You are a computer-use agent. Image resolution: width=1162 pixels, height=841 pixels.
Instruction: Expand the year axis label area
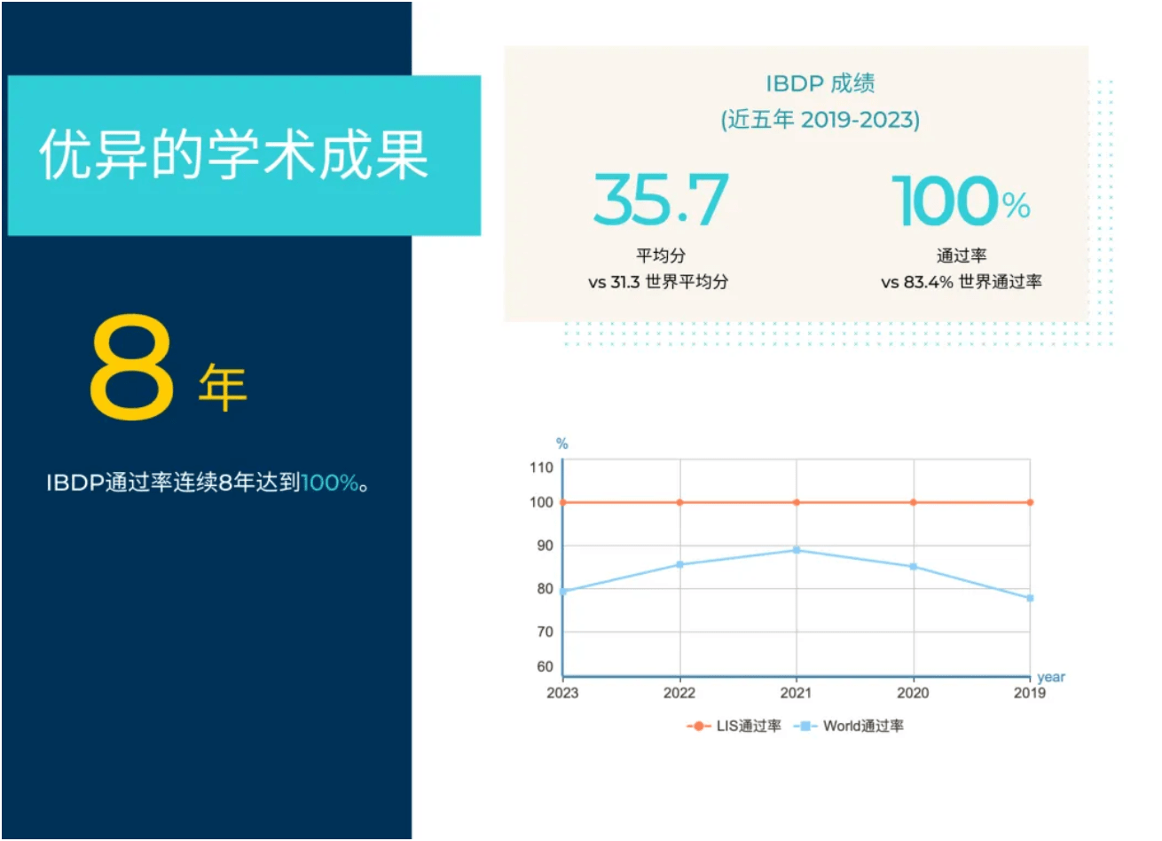click(x=1052, y=676)
